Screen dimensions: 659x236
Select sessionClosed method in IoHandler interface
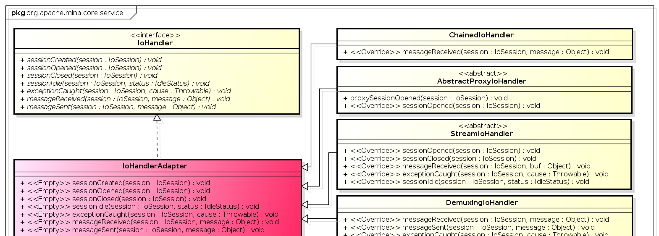tap(89, 76)
